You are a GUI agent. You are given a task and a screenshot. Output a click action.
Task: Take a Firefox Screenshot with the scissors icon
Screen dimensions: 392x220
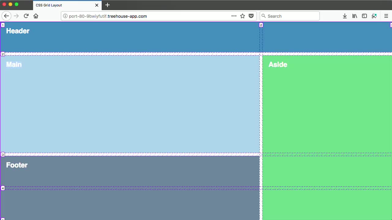(374, 16)
